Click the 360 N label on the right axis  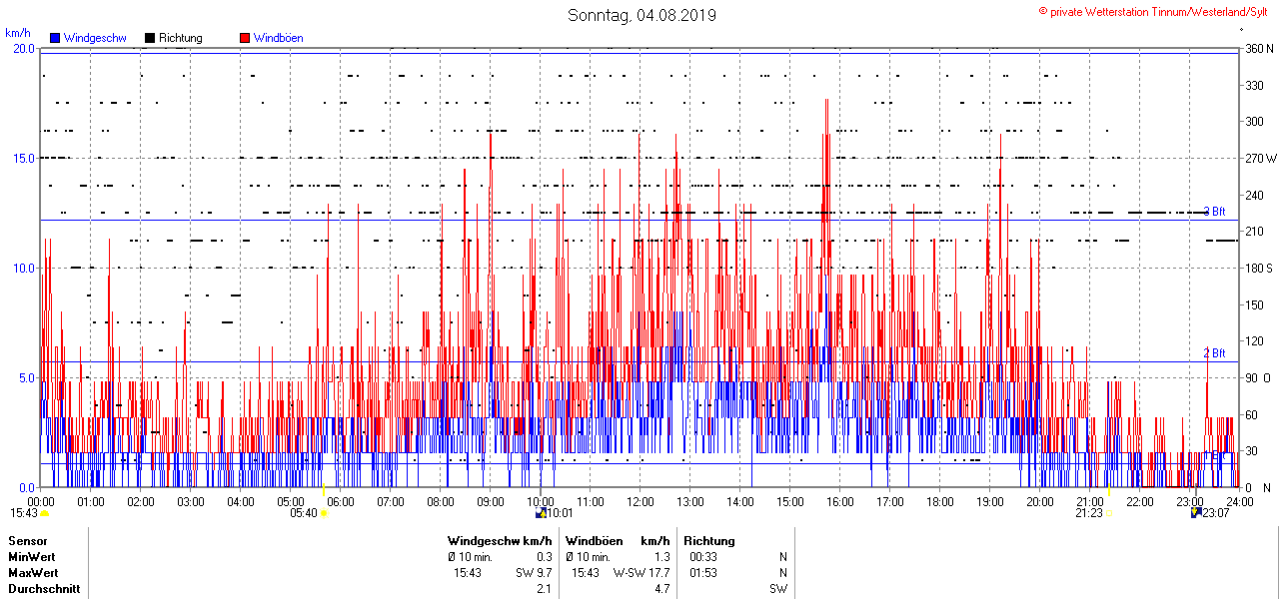point(1258,49)
